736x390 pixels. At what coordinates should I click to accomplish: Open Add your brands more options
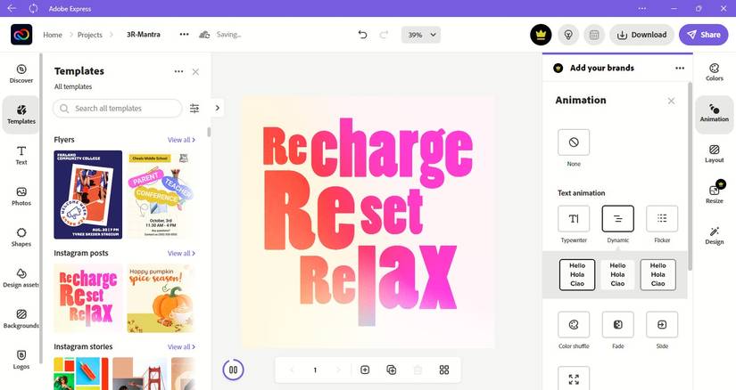tap(680, 68)
